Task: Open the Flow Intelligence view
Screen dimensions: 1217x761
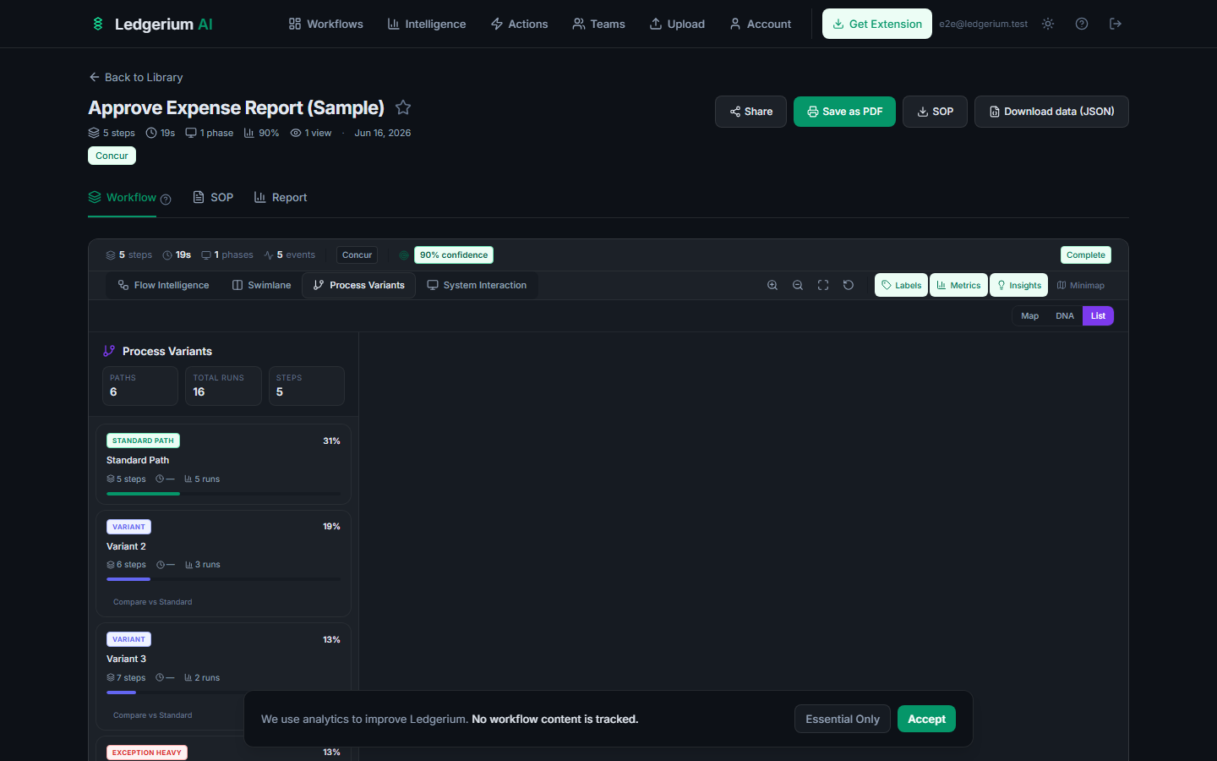Action: (164, 285)
